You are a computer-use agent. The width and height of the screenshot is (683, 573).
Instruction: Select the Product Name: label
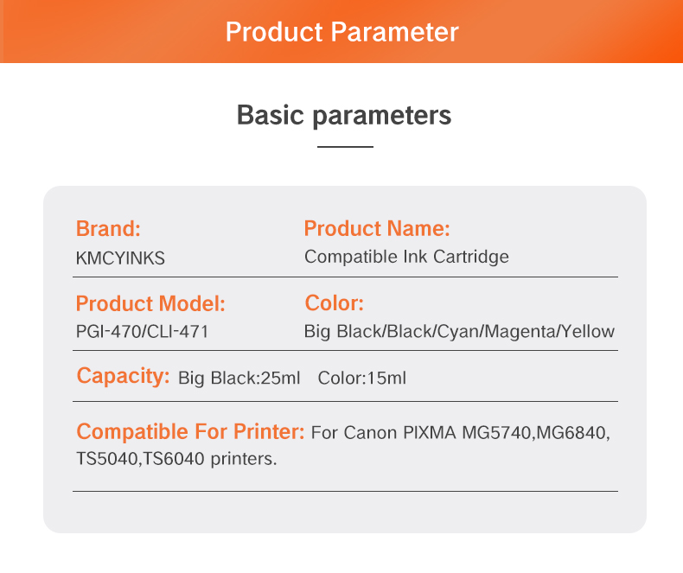pyautogui.click(x=377, y=229)
